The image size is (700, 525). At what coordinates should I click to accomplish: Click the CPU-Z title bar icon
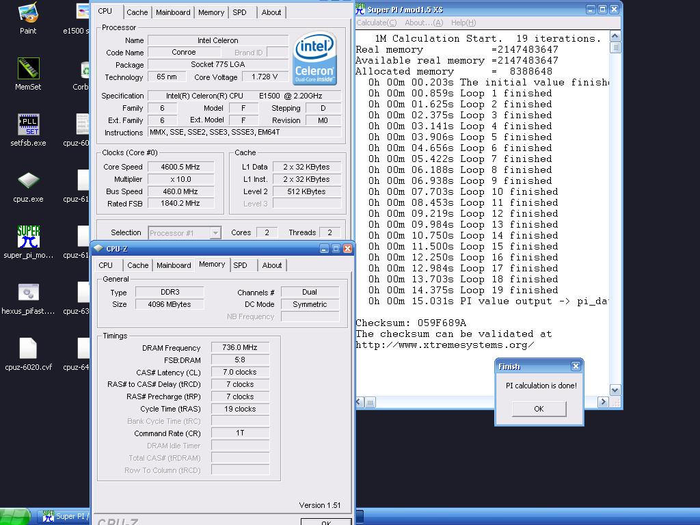click(x=98, y=249)
